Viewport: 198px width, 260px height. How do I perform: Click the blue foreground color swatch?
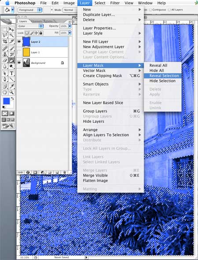[x=7, y=101]
